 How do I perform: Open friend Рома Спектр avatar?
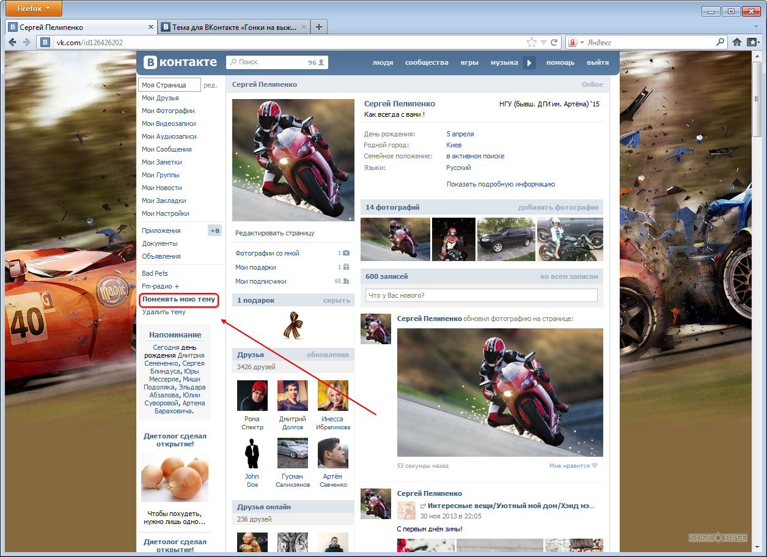click(x=252, y=396)
